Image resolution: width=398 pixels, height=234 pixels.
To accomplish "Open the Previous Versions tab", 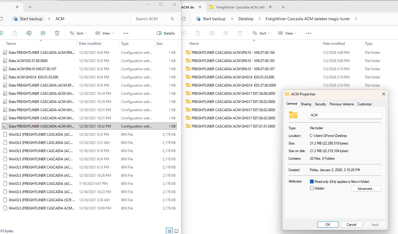I will pyautogui.click(x=342, y=104).
